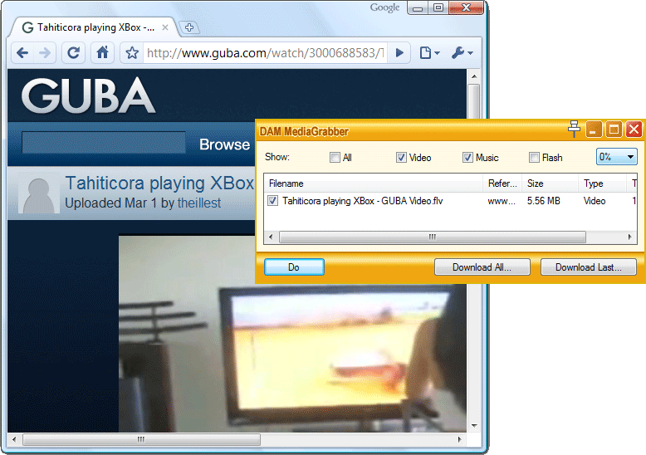This screenshot has width=646, height=455.
Task: Click MediaGrabber list scroll left arrow
Action: point(271,237)
